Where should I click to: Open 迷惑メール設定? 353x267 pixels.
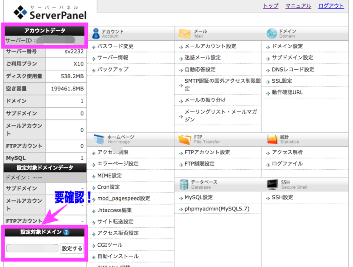point(203,57)
